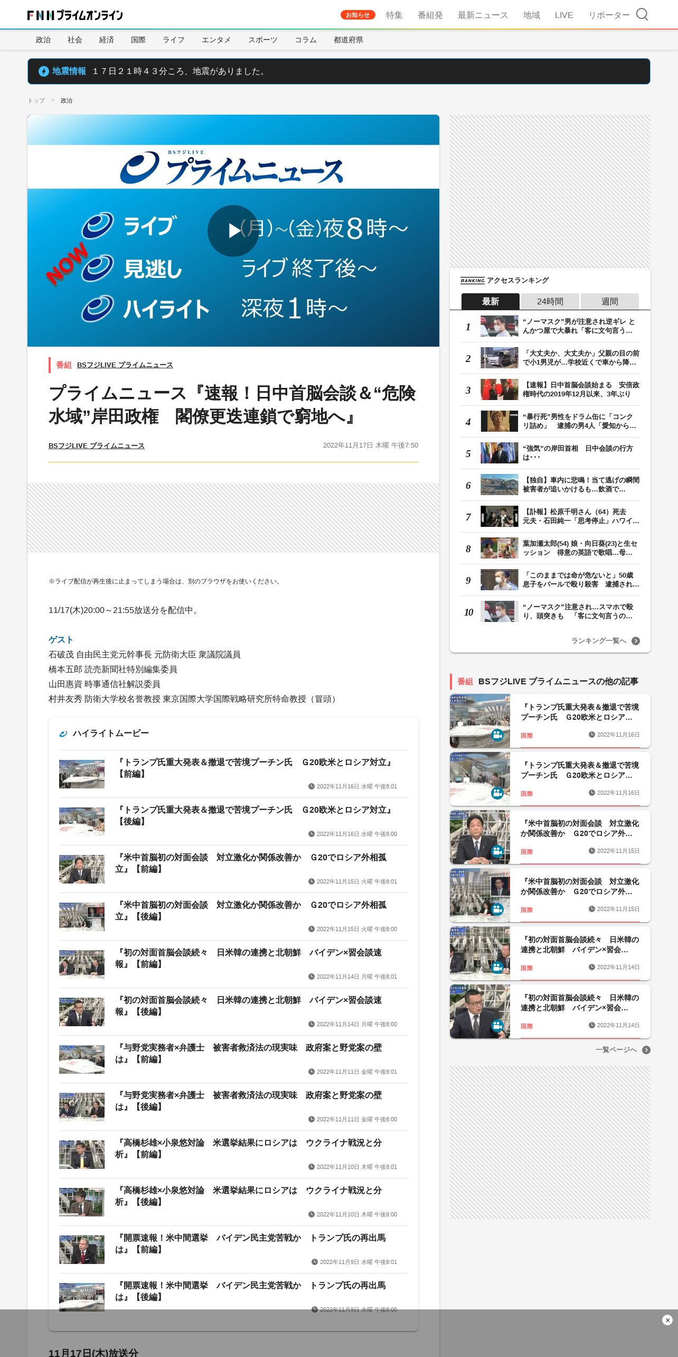Click the 一覧ページへ arrow icon

(x=646, y=1050)
